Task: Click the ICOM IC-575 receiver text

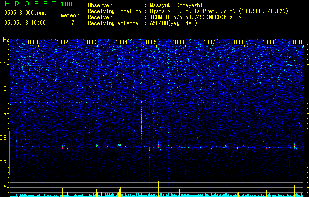Action: point(197,17)
